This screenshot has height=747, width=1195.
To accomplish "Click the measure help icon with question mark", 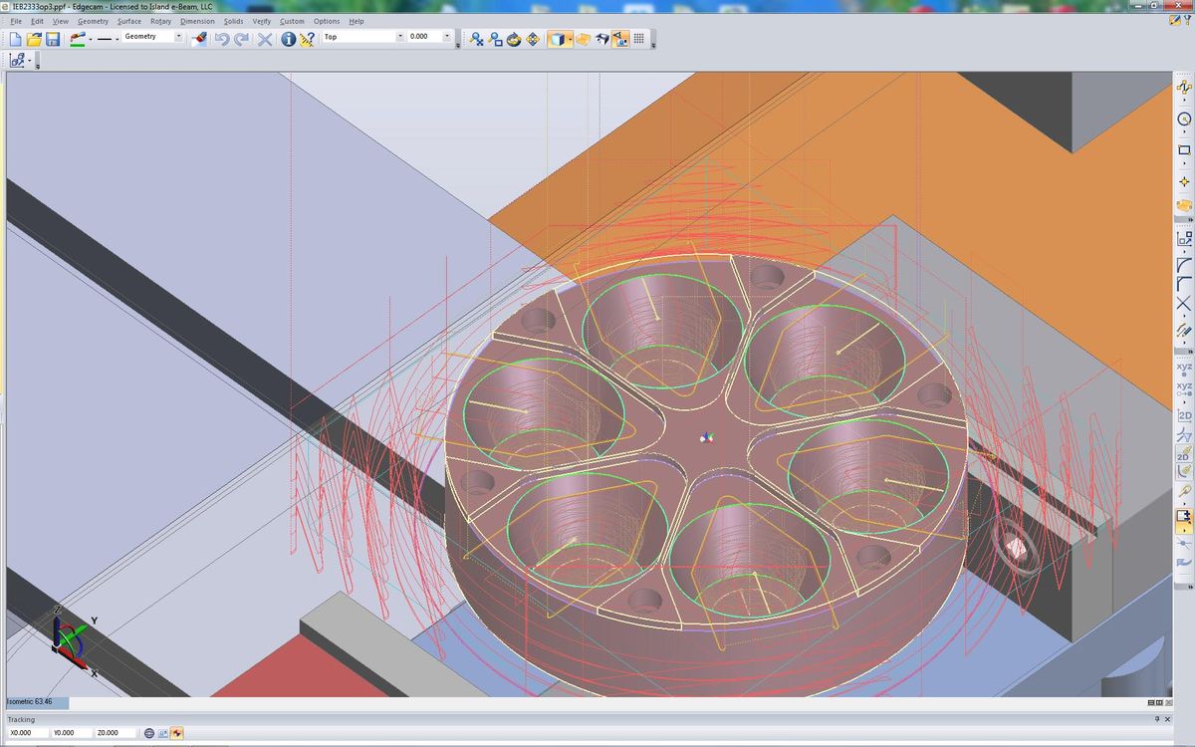I will pyautogui.click(x=307, y=39).
